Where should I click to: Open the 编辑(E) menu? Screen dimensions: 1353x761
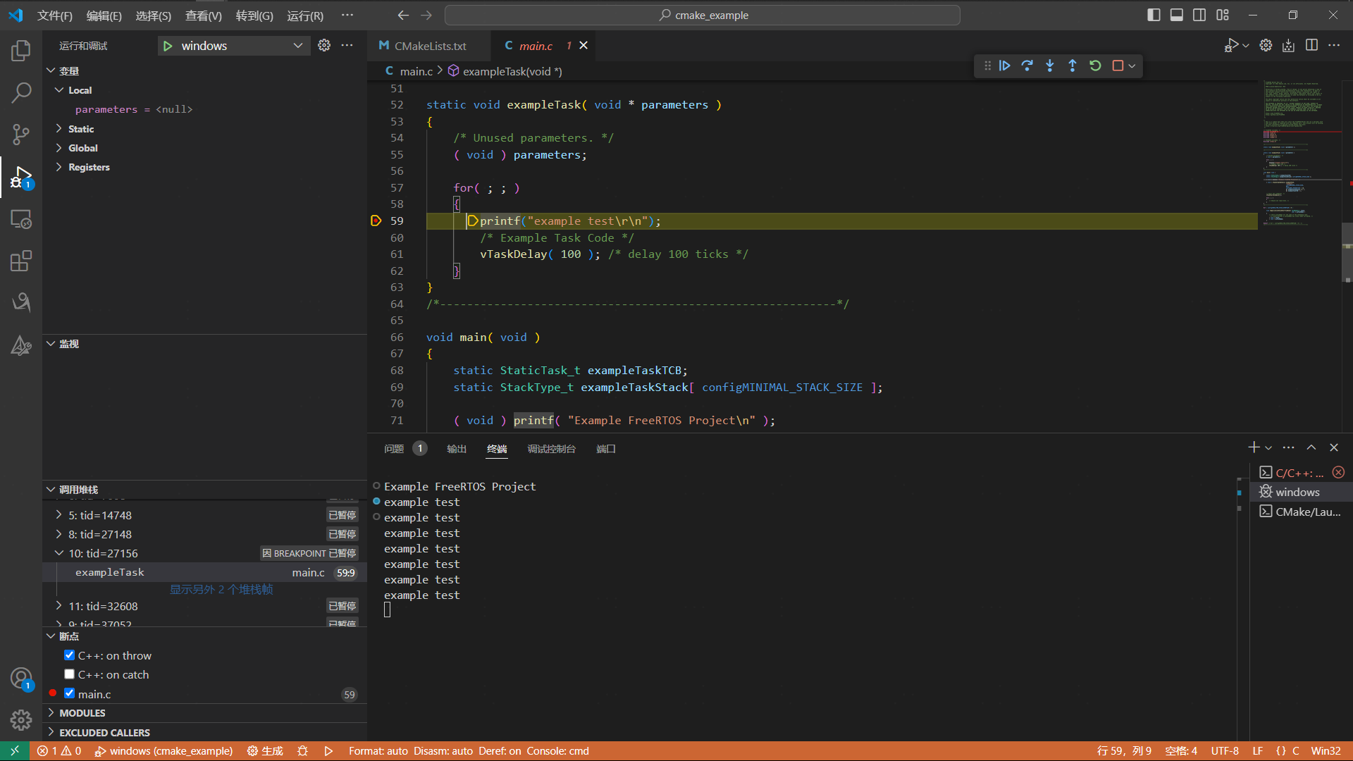[x=104, y=16]
